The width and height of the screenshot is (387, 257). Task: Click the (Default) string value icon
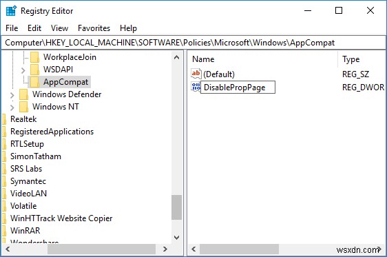pos(196,74)
